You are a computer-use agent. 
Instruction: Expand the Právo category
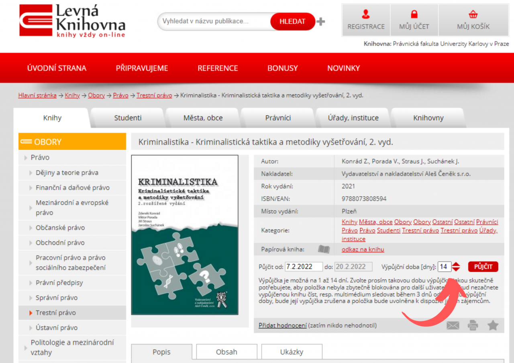click(72, 158)
